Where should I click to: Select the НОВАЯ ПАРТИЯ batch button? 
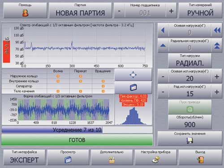pos(80,10)
